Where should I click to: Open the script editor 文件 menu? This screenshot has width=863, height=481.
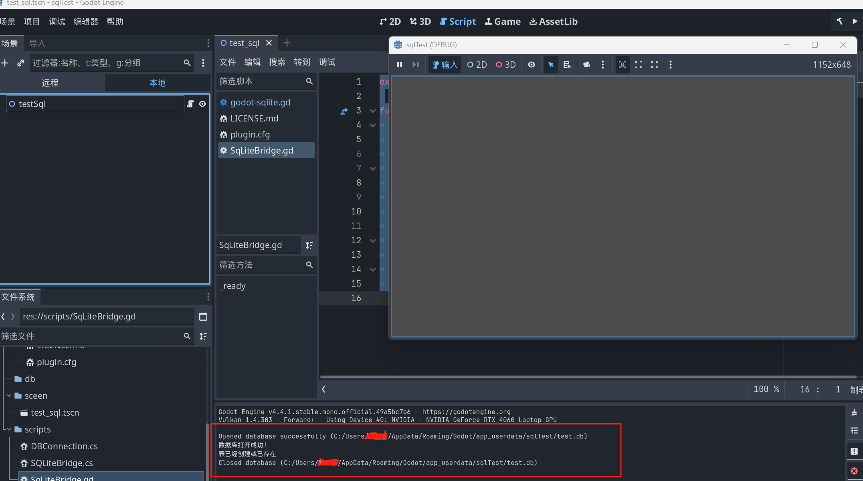click(228, 62)
